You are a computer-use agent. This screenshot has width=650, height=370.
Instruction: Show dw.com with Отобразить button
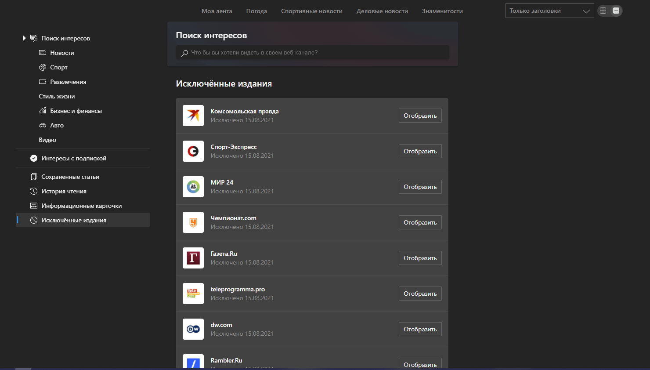point(420,329)
